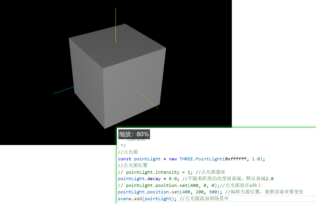Viewport: 316px width, 204px height.
Task: Click the //点光源 comment line
Action: coord(128,152)
